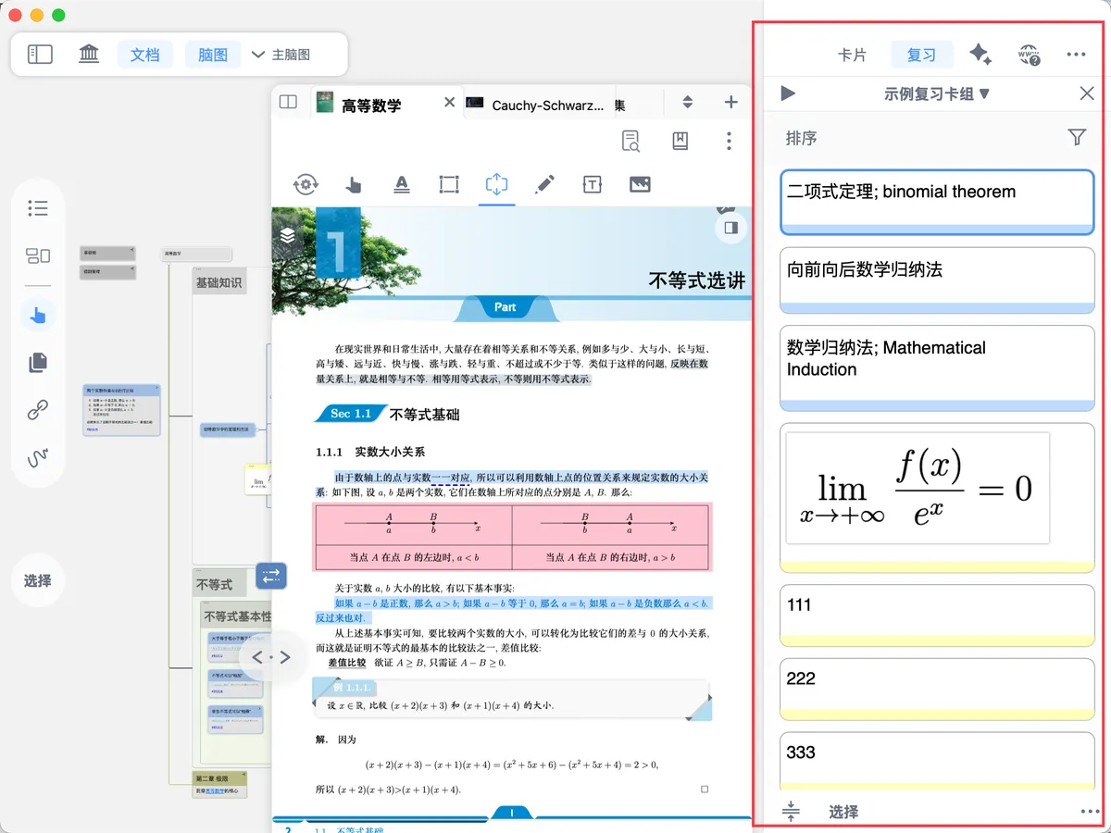This screenshot has width=1111, height=833.
Task: Select the text box tool
Action: click(x=593, y=184)
